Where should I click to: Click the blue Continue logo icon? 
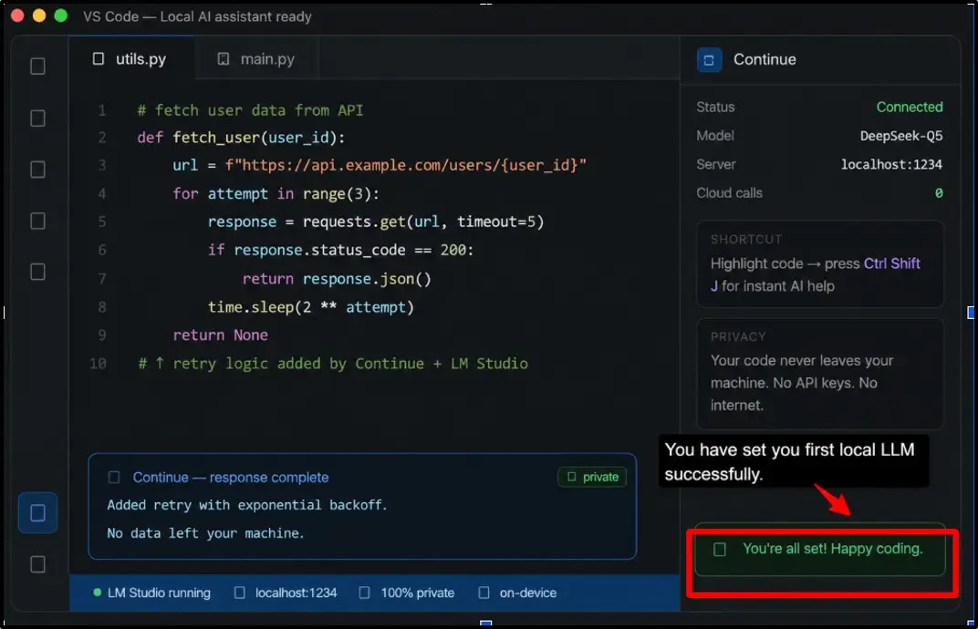(709, 60)
